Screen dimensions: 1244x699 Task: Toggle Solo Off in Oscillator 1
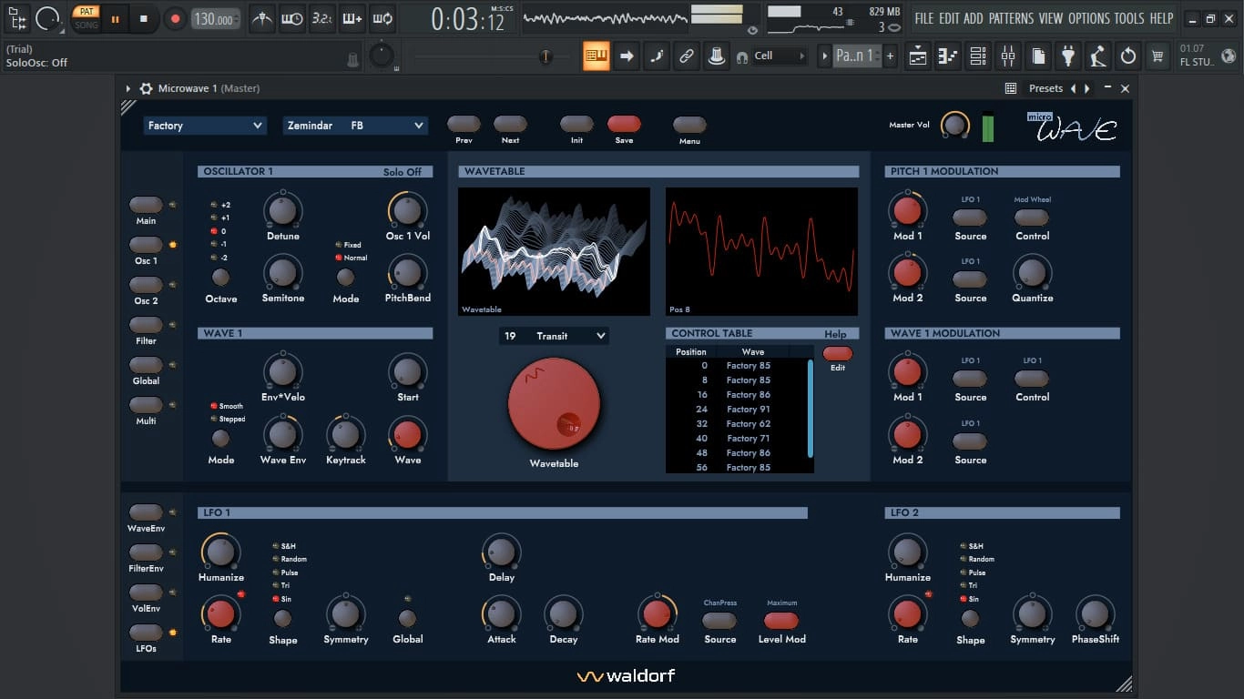(403, 171)
